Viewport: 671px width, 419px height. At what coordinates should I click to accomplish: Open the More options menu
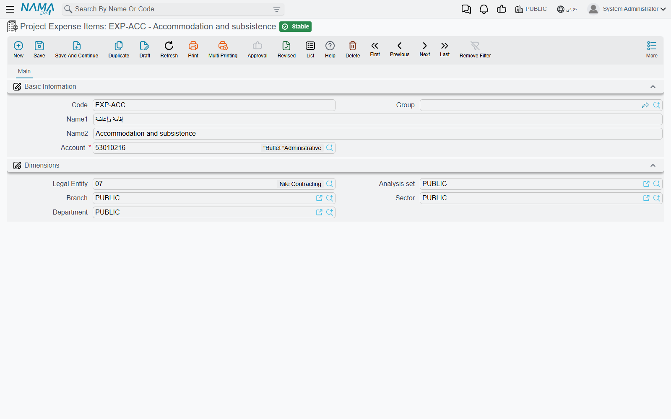tap(652, 49)
